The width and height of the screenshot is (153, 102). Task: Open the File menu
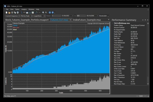point(7,9)
